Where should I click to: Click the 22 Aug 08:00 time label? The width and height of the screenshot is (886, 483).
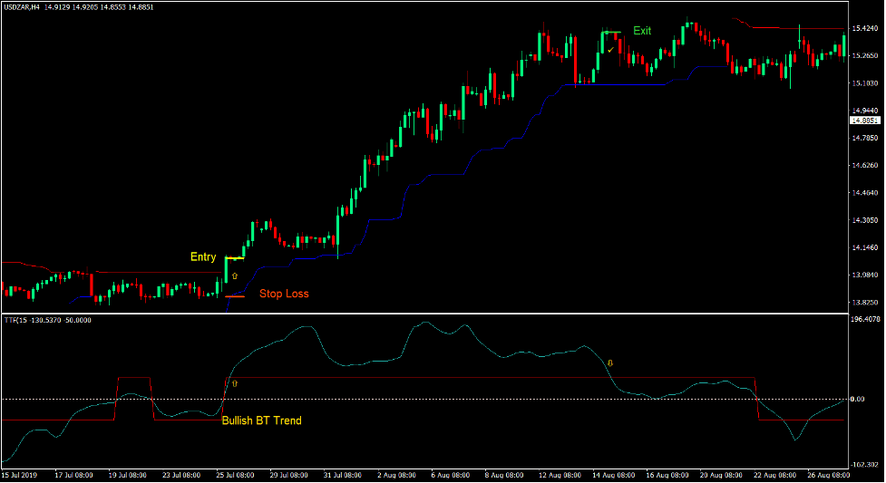774,476
